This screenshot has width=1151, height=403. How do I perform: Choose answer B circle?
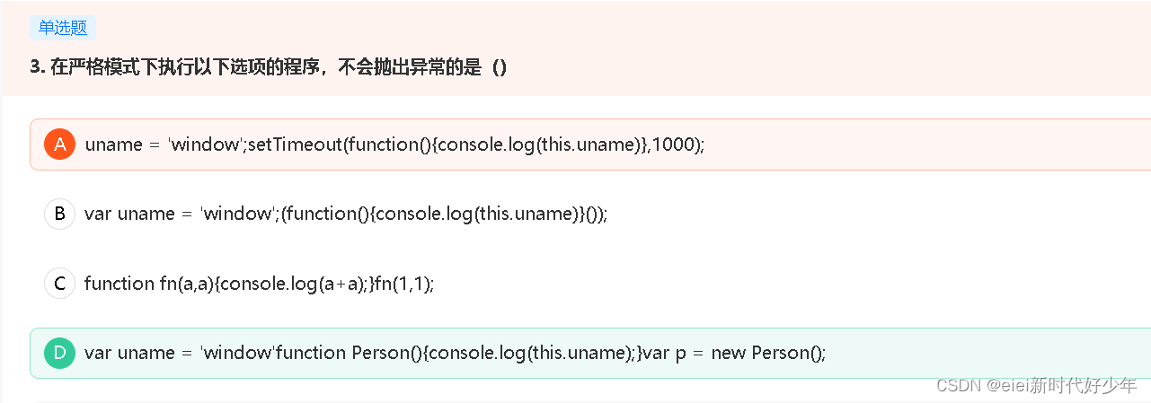click(59, 214)
